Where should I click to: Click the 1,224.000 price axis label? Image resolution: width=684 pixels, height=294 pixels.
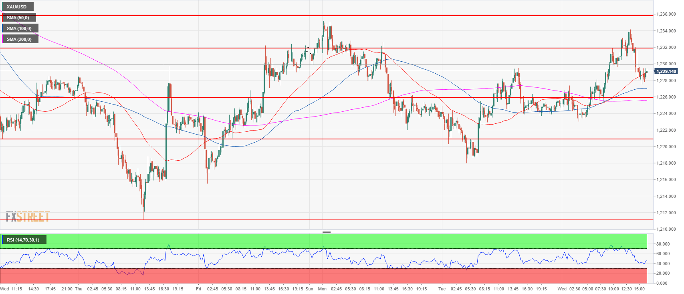(x=666, y=113)
